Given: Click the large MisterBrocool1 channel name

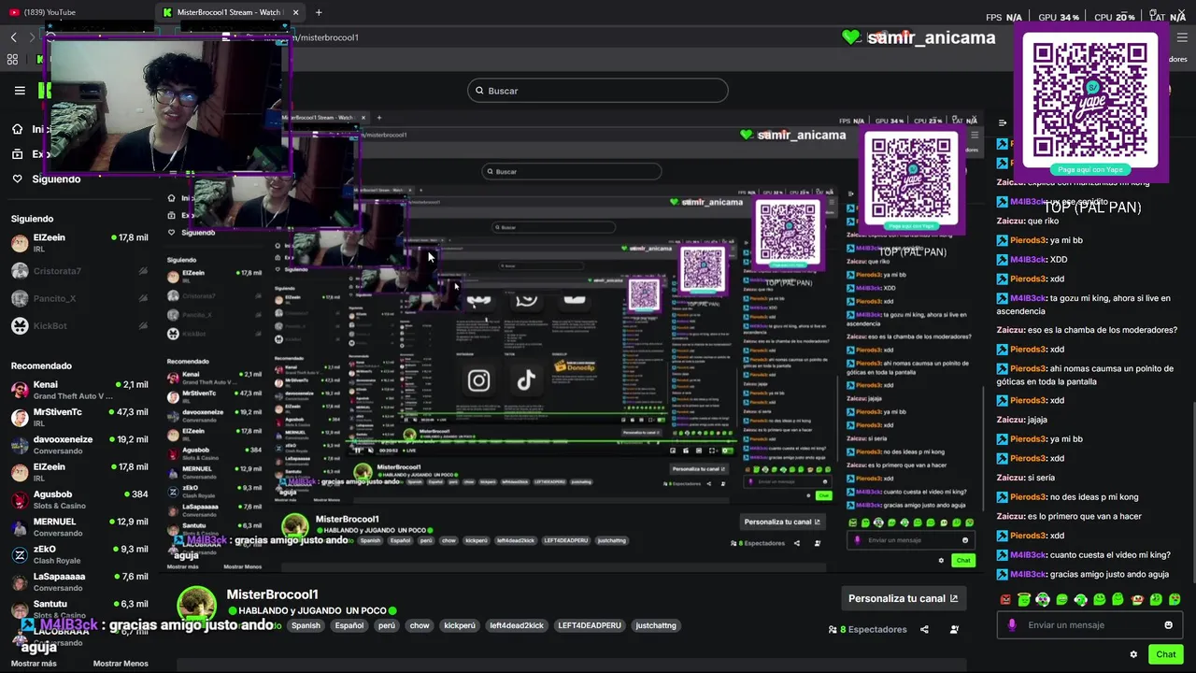Looking at the screenshot, I should (x=272, y=594).
